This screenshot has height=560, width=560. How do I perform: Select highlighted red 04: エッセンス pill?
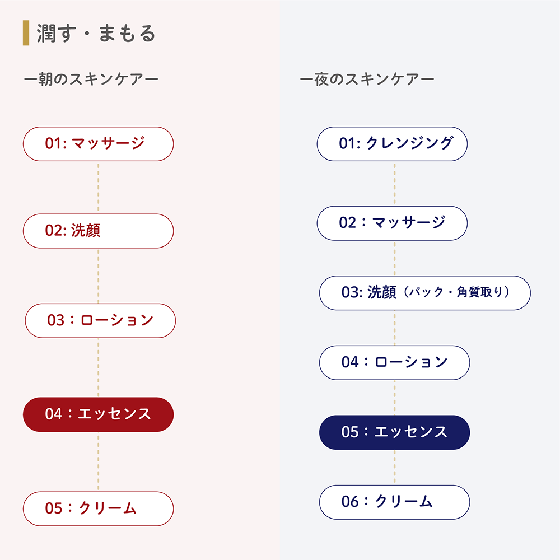98,414
